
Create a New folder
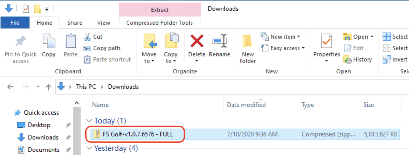[x=247, y=49]
